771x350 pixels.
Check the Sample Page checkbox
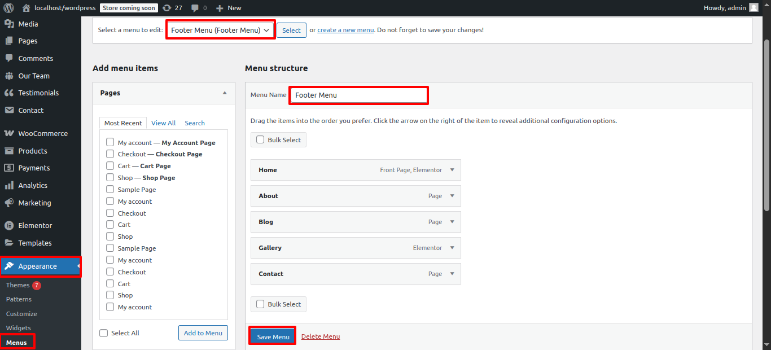tap(110, 190)
